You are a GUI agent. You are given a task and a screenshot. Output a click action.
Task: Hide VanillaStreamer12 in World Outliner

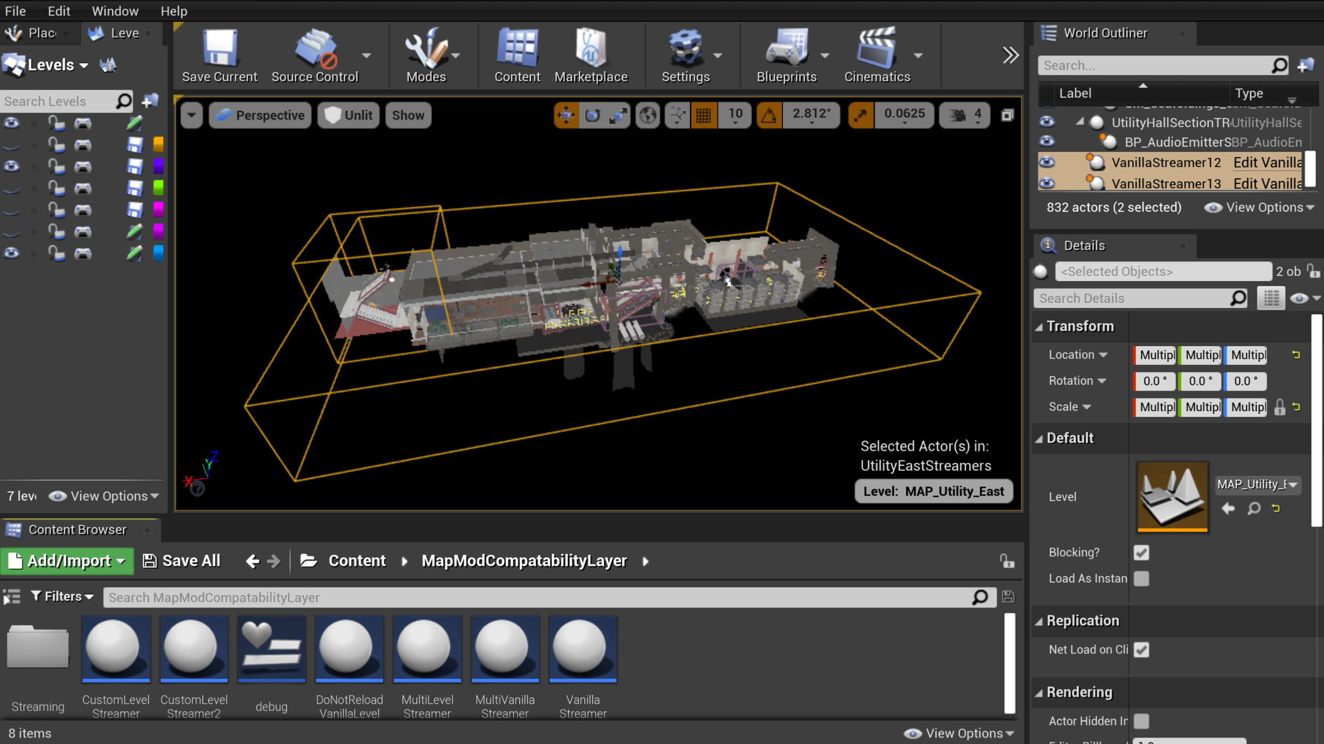point(1047,162)
